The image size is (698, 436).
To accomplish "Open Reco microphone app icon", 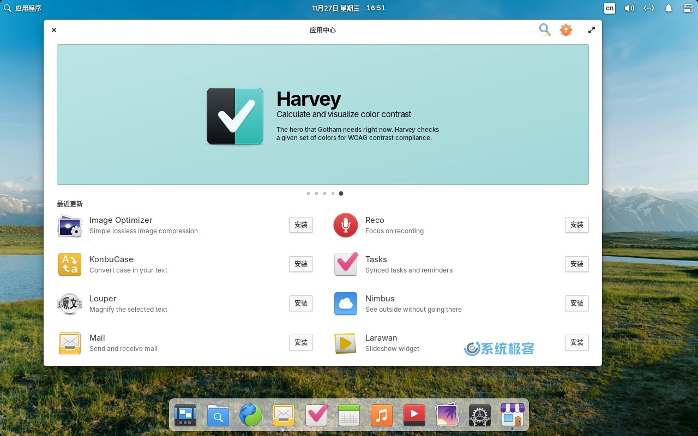I will (346, 225).
